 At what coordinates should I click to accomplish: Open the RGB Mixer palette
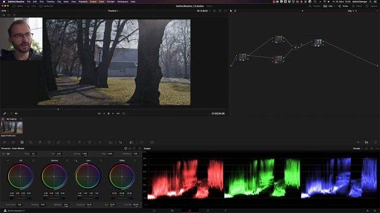40,143
